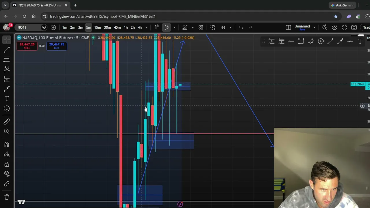Screen dimensions: 370x208
Task: Switch to the 30m interval
Action: point(107,27)
